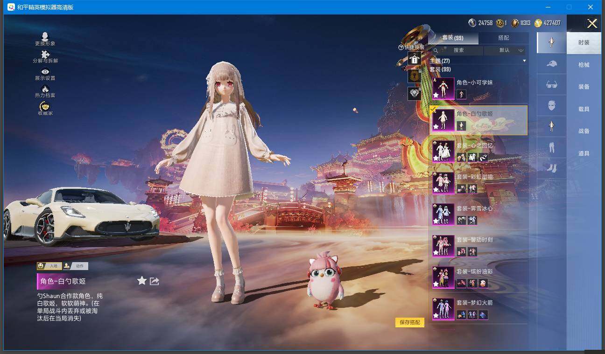Viewport: 605px width, 354px height.
Task: Open the 时装 fashion tab
Action: pyautogui.click(x=584, y=42)
